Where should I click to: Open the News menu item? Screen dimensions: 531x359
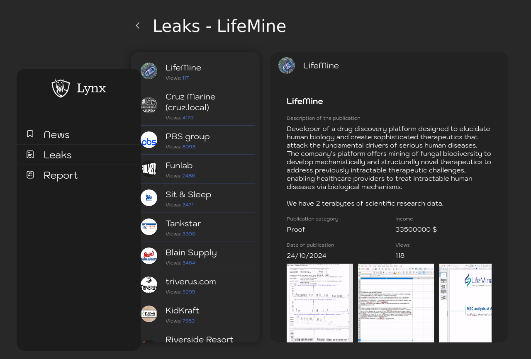tap(56, 134)
